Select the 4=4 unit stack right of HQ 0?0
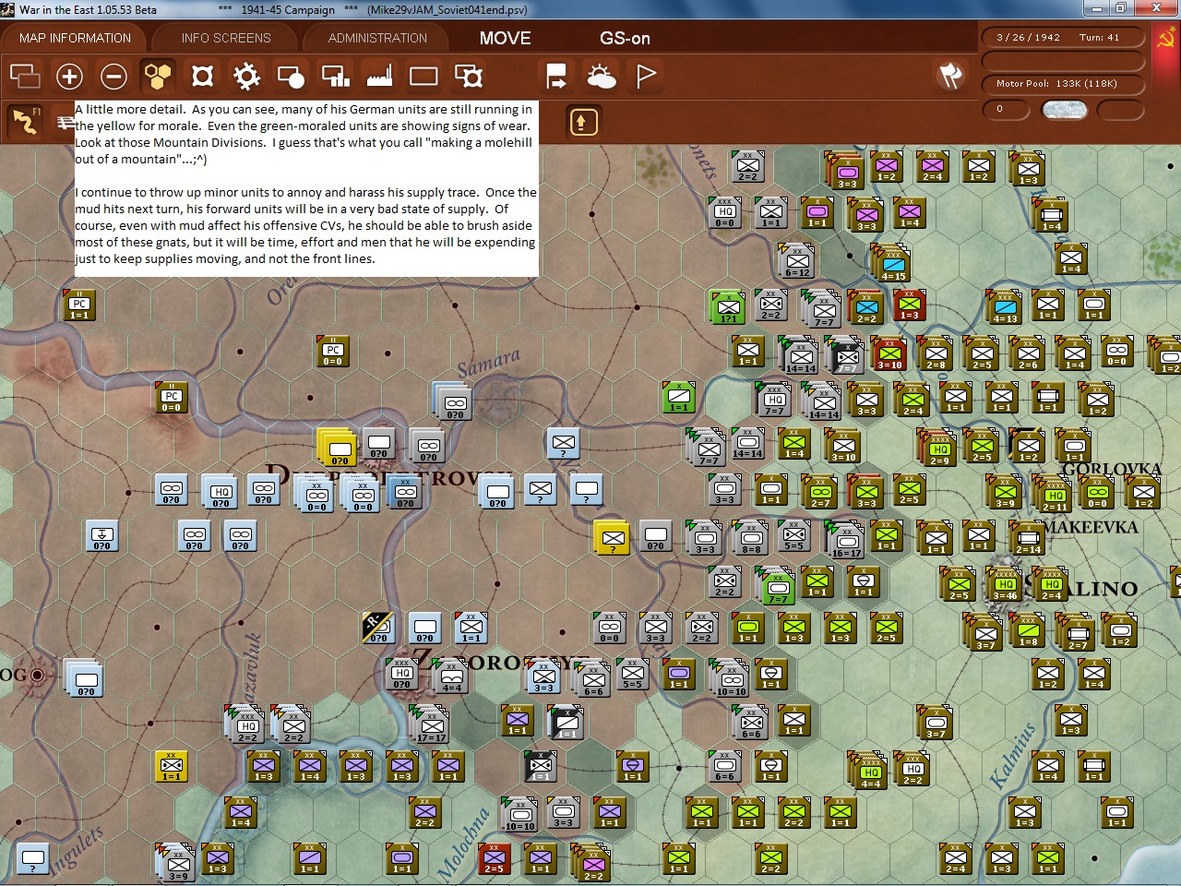Viewport: 1181px width, 886px height. coord(450,676)
